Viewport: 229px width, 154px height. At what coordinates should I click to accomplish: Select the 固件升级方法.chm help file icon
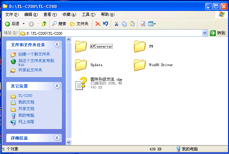(80, 83)
